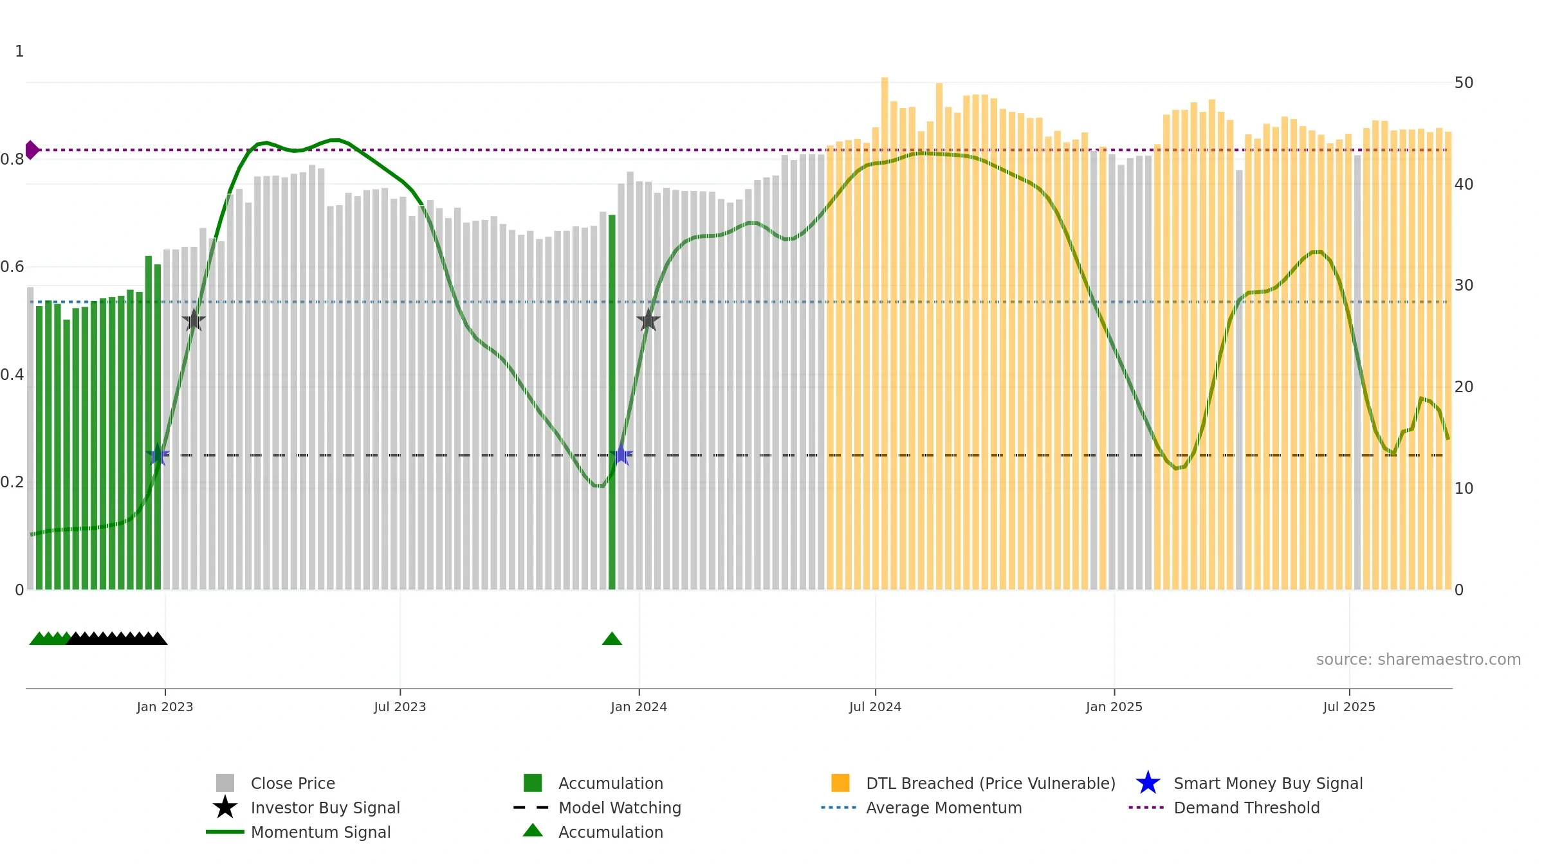Toggle the Model Watching legend label
1544x868 pixels.
620,808
